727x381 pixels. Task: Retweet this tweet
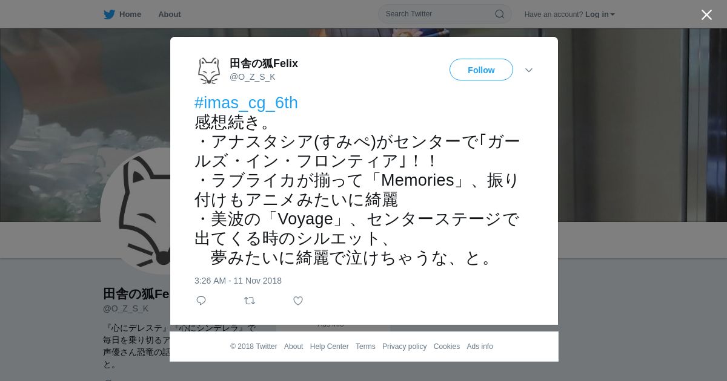coord(250,301)
